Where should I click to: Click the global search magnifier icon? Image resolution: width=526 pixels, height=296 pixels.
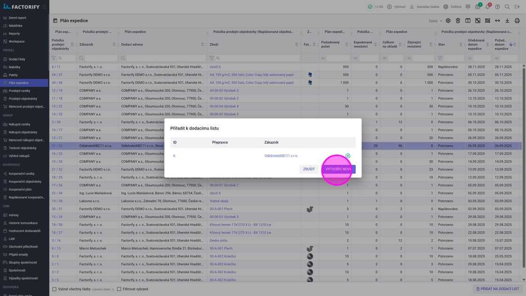click(x=507, y=7)
